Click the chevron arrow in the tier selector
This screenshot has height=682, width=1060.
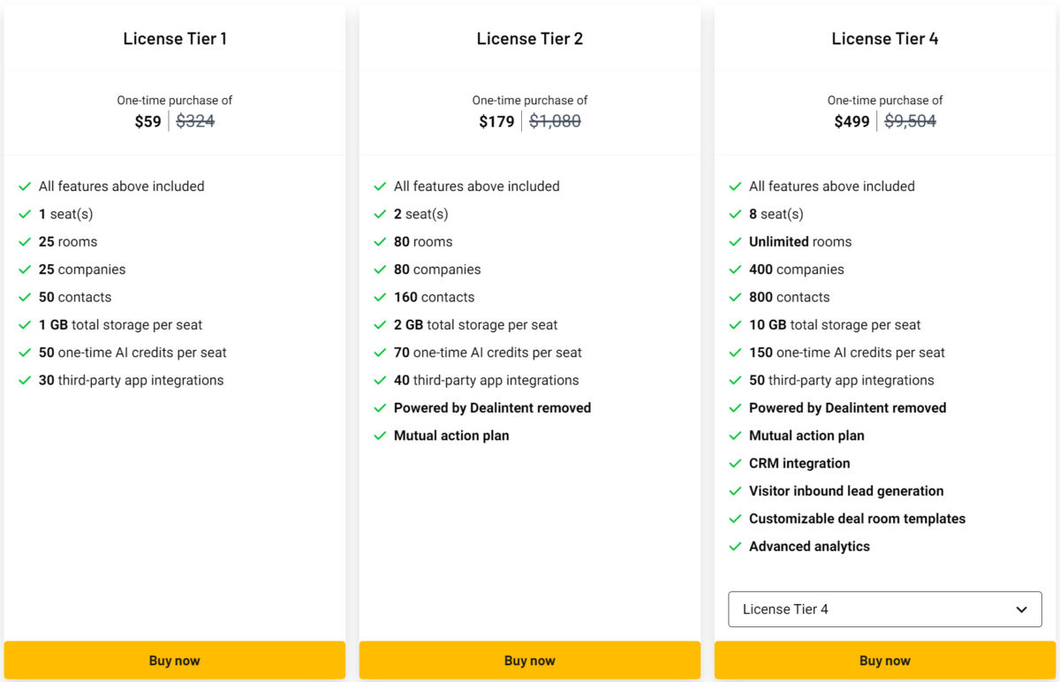[x=1022, y=609]
